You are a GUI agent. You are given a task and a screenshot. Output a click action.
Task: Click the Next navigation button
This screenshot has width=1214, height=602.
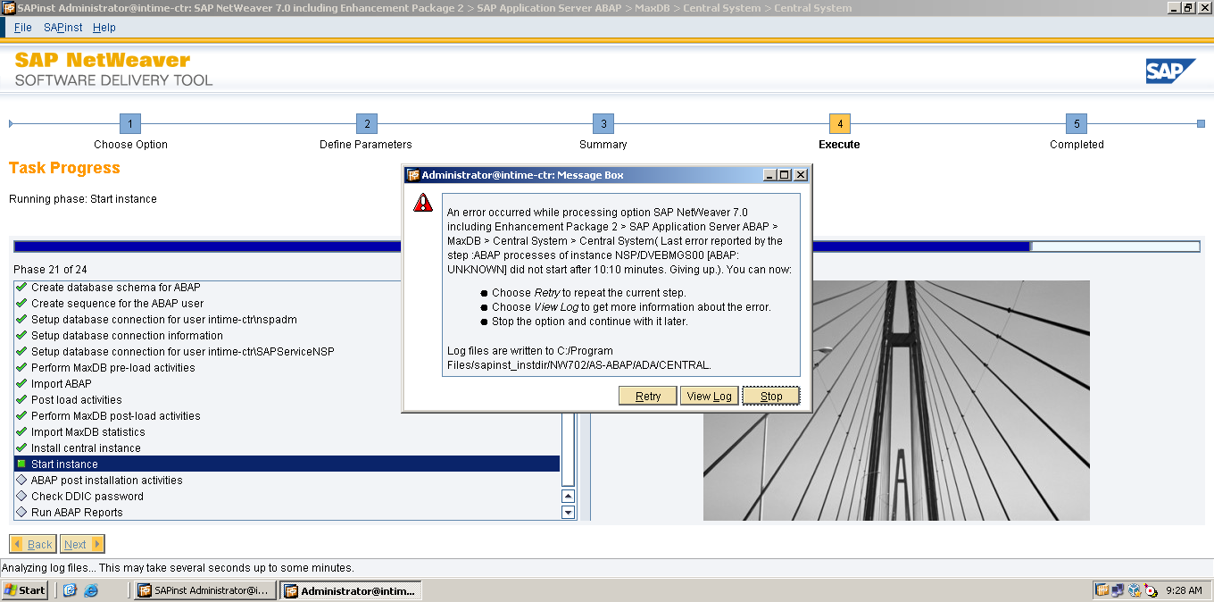[82, 544]
